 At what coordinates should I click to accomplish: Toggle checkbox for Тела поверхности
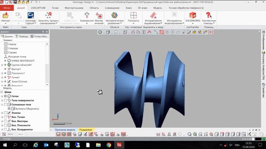click(x=5, y=100)
